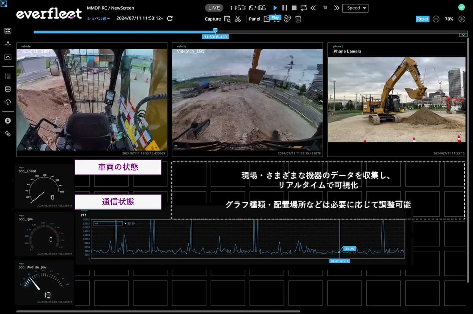Click the scissors cut icon next to Capture
This screenshot has width=473, height=314.
point(238,19)
